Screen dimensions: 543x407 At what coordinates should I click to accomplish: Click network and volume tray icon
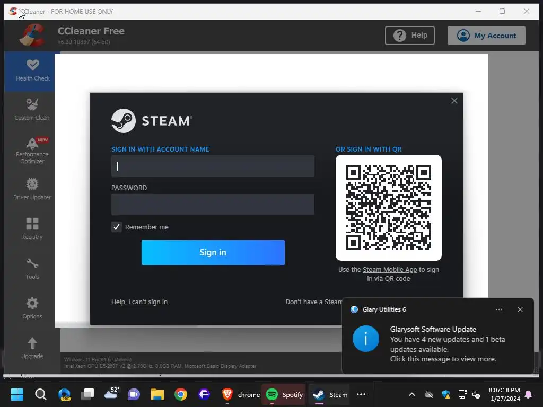pos(470,394)
